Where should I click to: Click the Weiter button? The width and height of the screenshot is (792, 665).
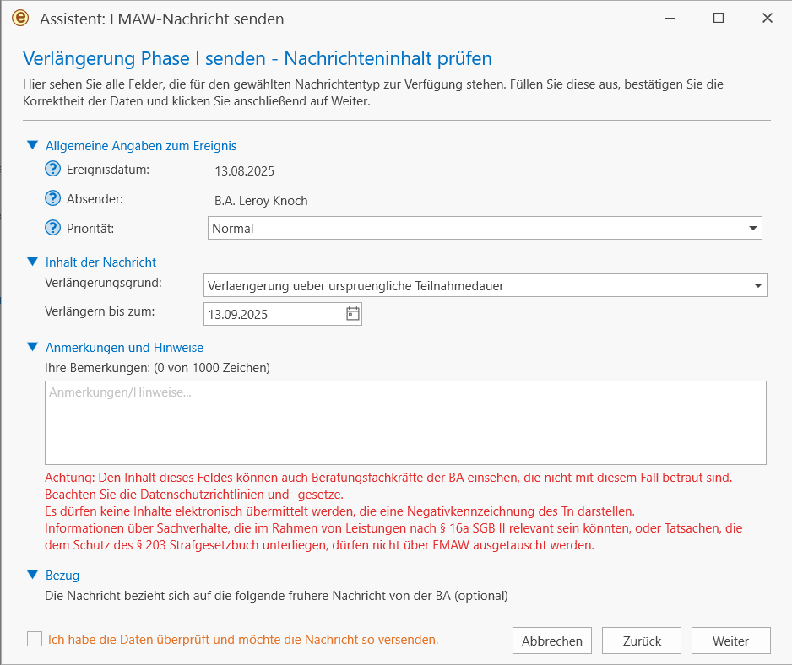[730, 641]
